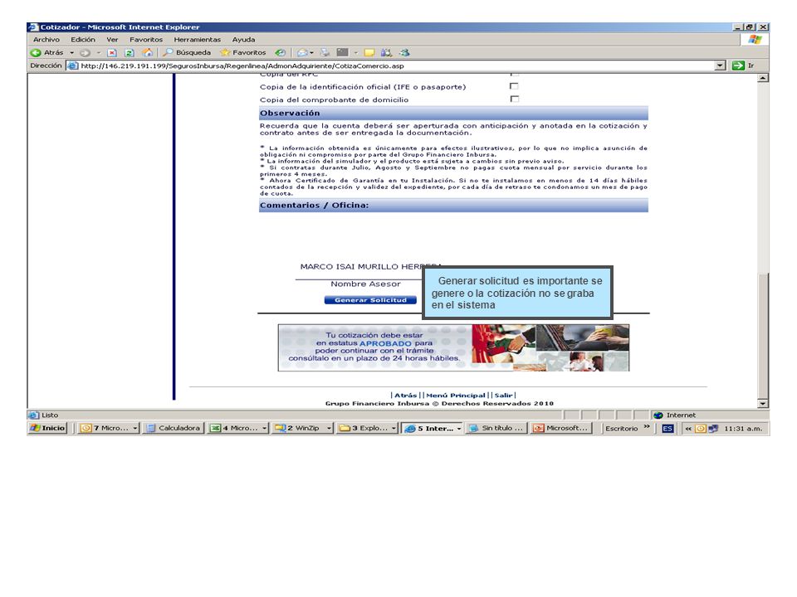
Task: Click the greyed Forward arrow icon
Action: point(85,53)
